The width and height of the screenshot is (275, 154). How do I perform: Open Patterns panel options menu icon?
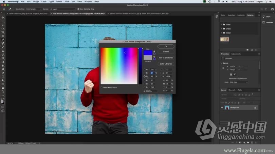[259, 15]
